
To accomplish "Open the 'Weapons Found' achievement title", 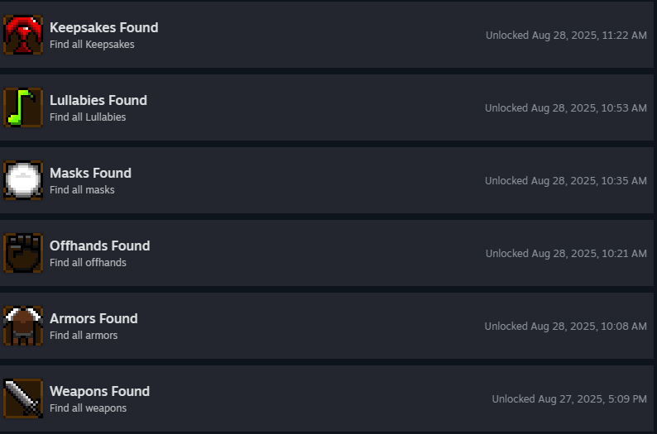I will pos(99,391).
